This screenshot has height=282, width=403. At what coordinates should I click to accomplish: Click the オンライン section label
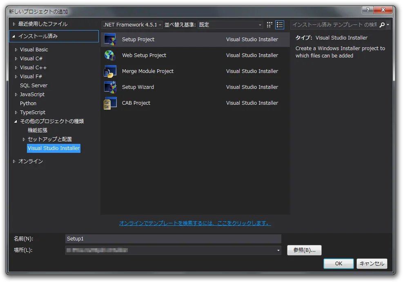coord(31,161)
